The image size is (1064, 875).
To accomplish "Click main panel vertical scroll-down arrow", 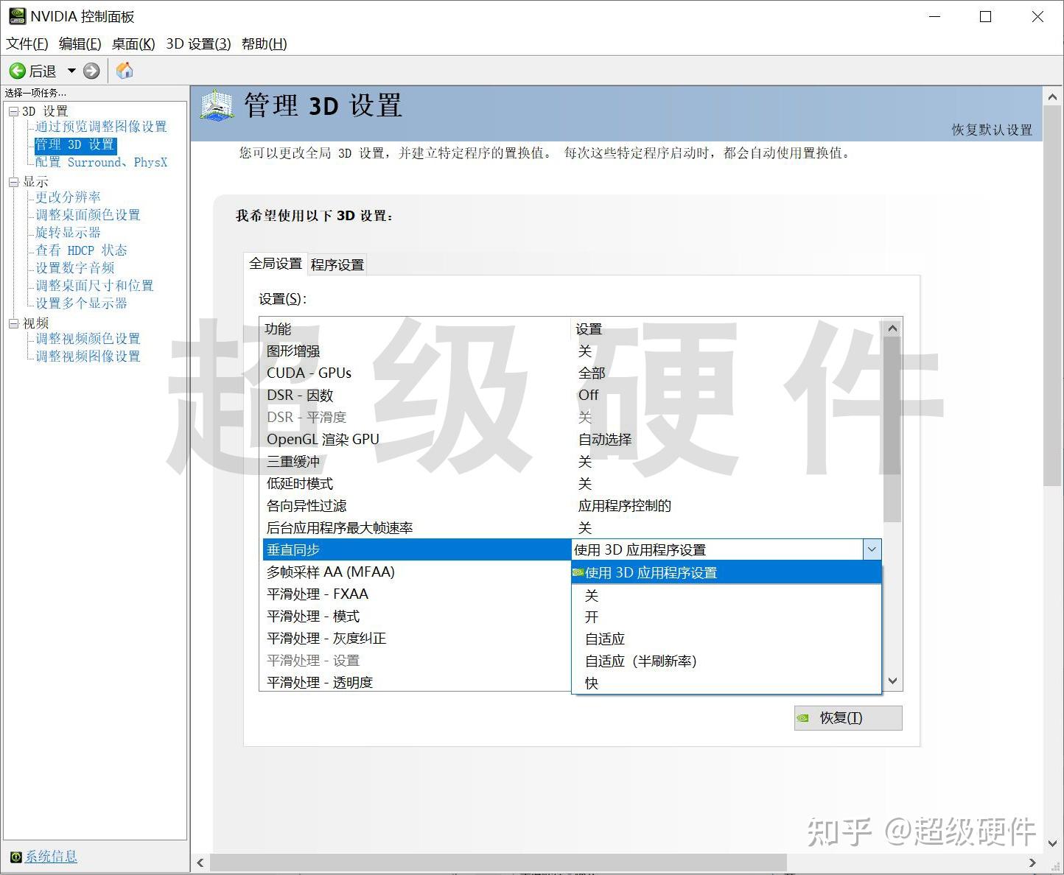I will click(1053, 843).
